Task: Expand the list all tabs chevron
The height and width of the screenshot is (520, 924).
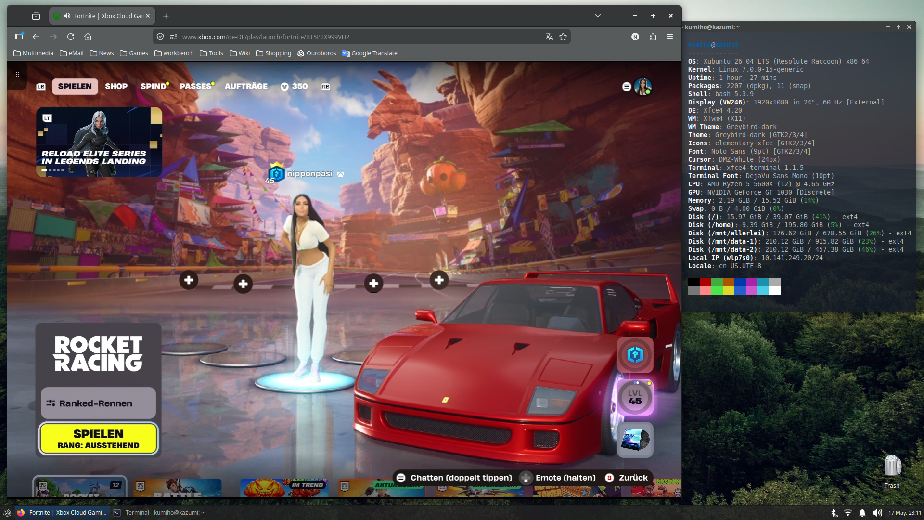Action: (597, 16)
